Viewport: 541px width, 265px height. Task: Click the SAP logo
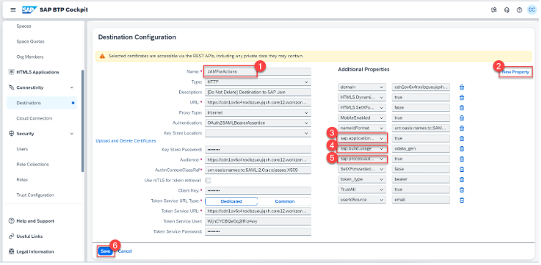[29, 9]
